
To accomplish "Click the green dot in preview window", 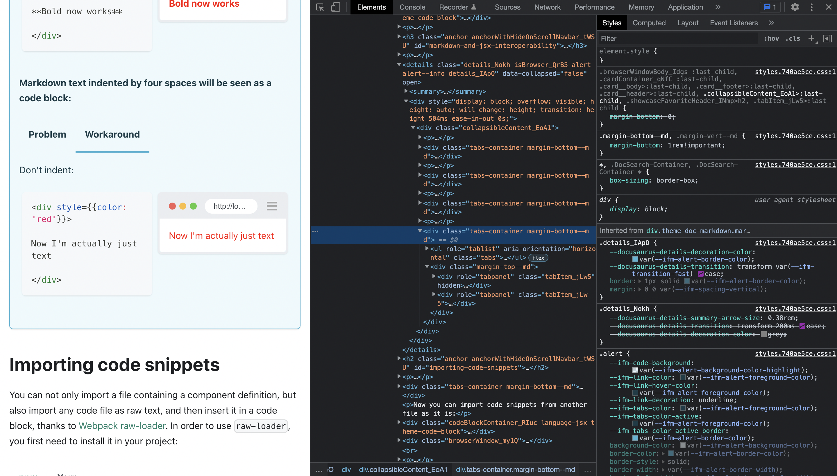I will (x=193, y=206).
